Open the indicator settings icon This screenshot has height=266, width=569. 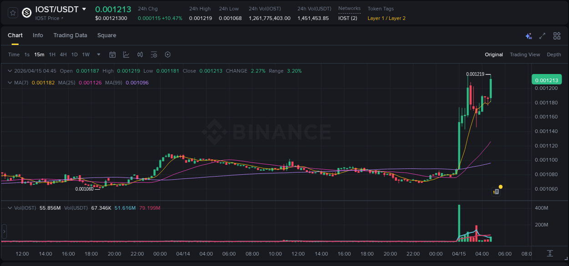pyautogui.click(x=154, y=54)
